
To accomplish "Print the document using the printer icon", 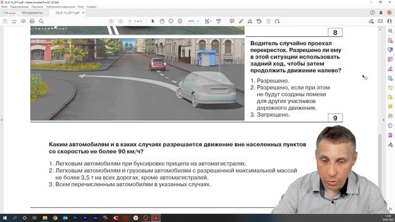I will [32, 22].
